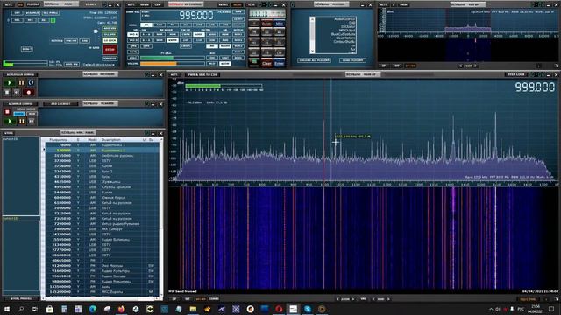This screenshot has width=561, height=315.
Task: Select FM demodulation mode
Action: pyautogui.click(x=173, y=25)
